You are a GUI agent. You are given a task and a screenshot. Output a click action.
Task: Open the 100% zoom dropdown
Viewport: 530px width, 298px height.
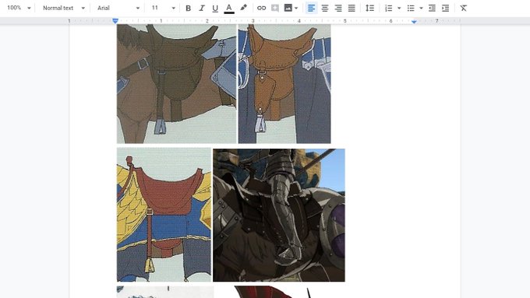(19, 8)
